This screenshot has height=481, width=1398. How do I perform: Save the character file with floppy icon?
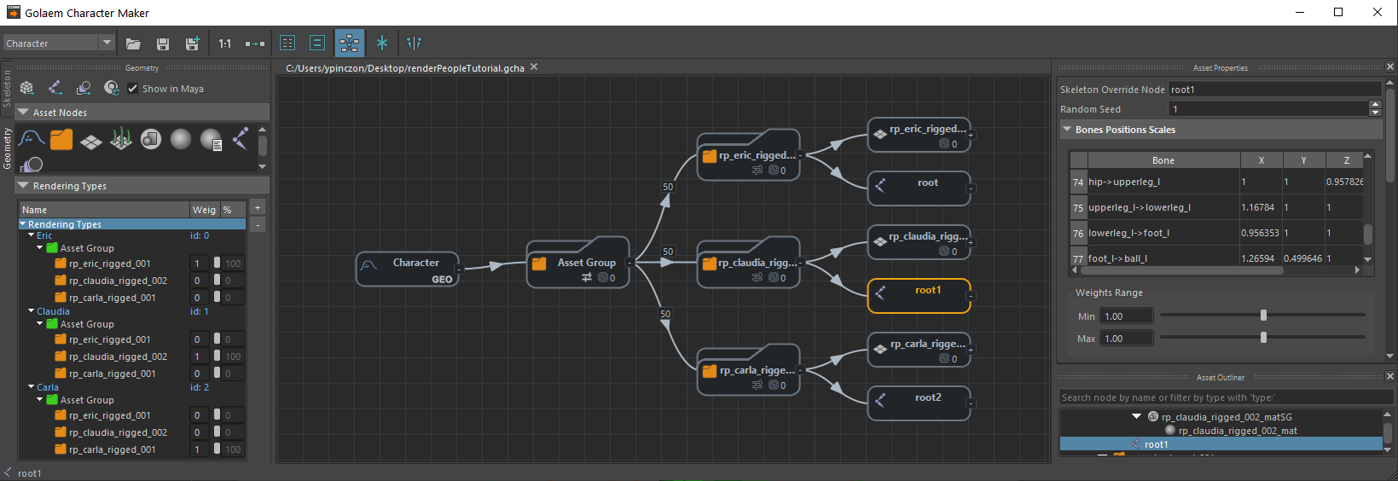163,43
